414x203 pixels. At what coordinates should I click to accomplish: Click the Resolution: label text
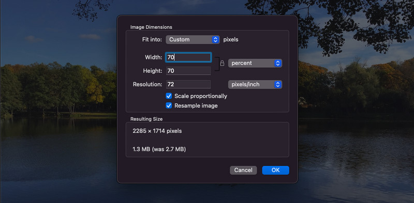(147, 85)
